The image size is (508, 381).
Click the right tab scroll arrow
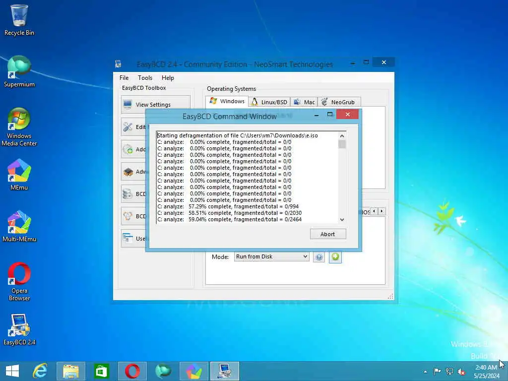[381, 211]
